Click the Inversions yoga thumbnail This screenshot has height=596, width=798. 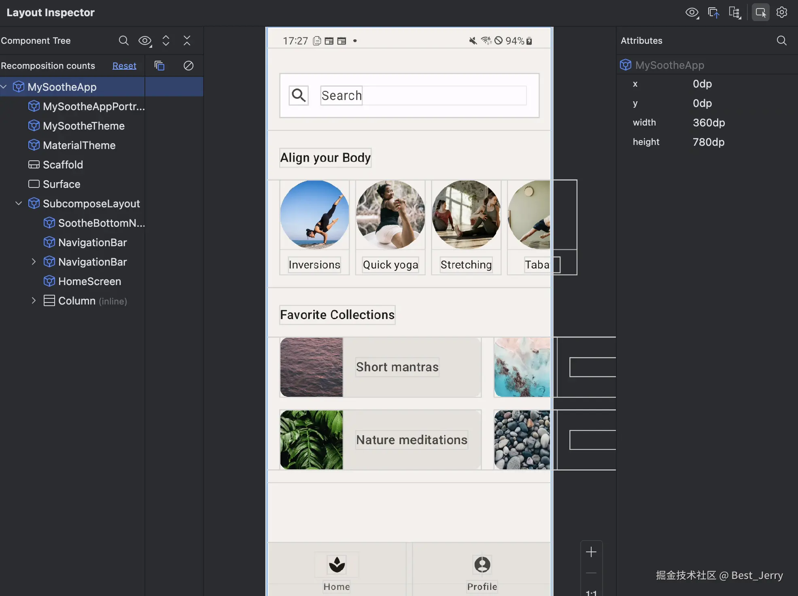314,215
